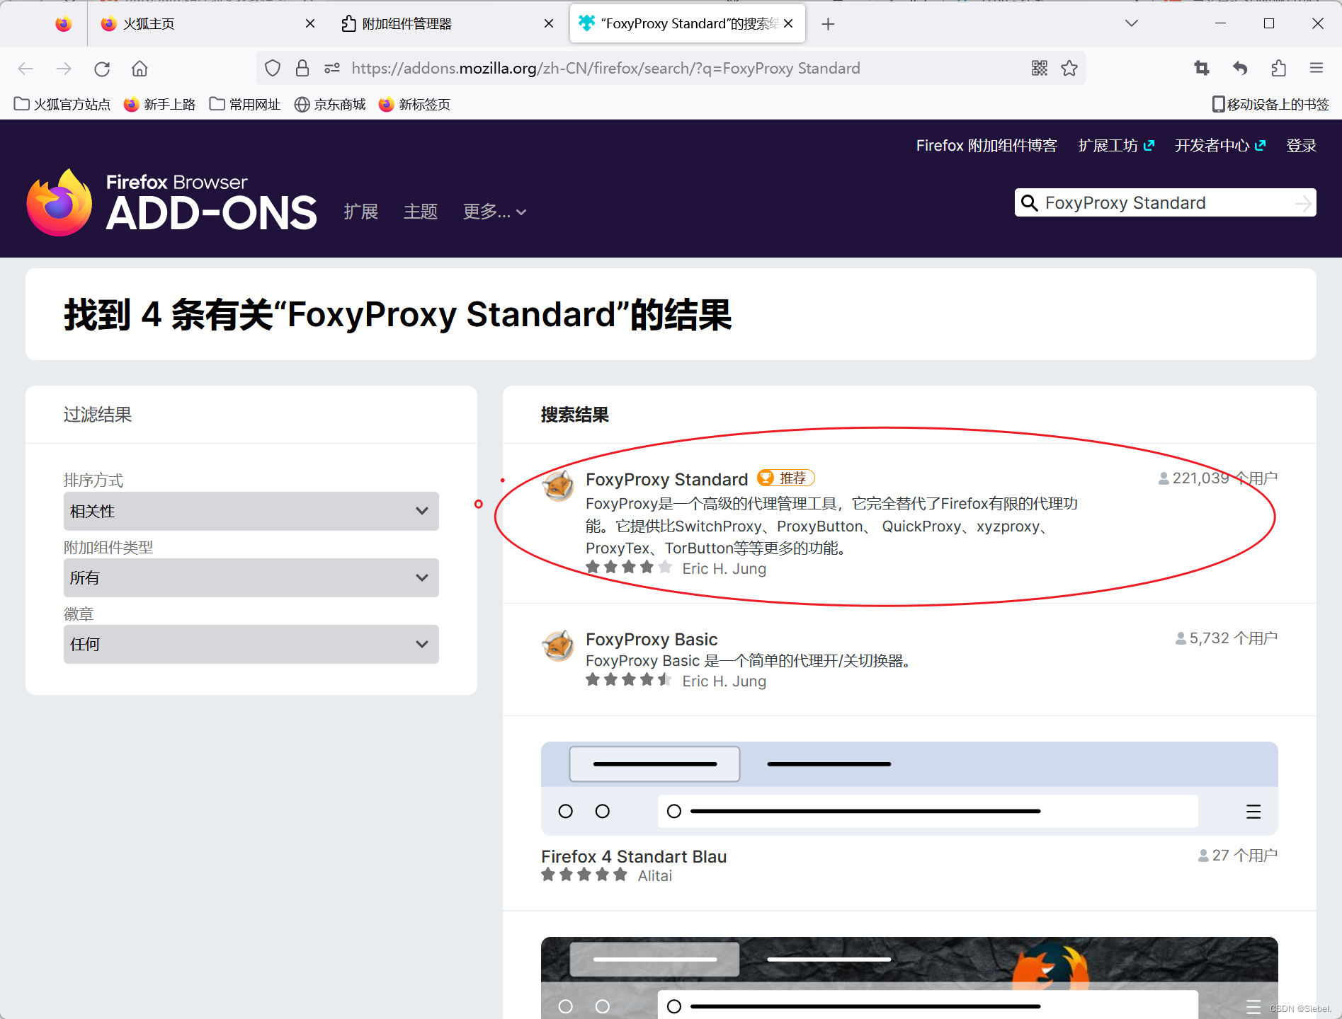The width and height of the screenshot is (1342, 1019).
Task: Open Firefox 4 Standart Blau theme title
Action: pos(634,857)
